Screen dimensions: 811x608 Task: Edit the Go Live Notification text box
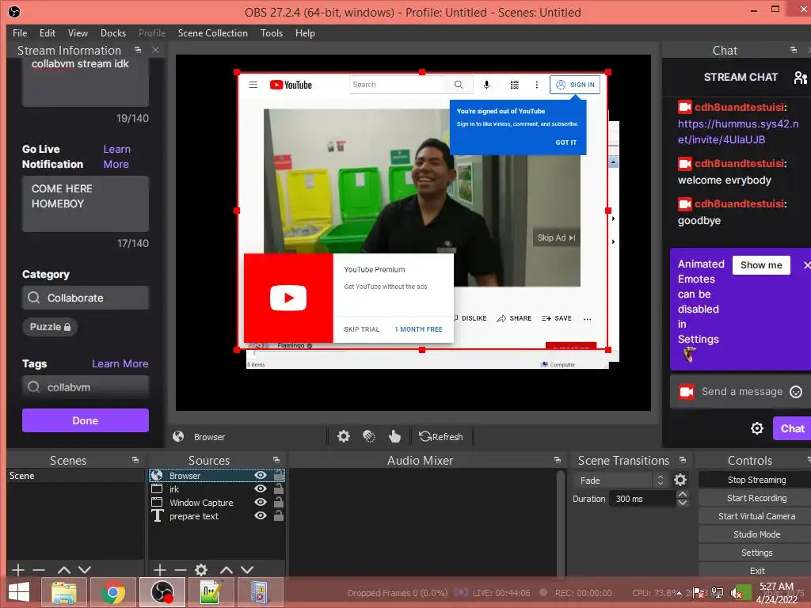86,203
